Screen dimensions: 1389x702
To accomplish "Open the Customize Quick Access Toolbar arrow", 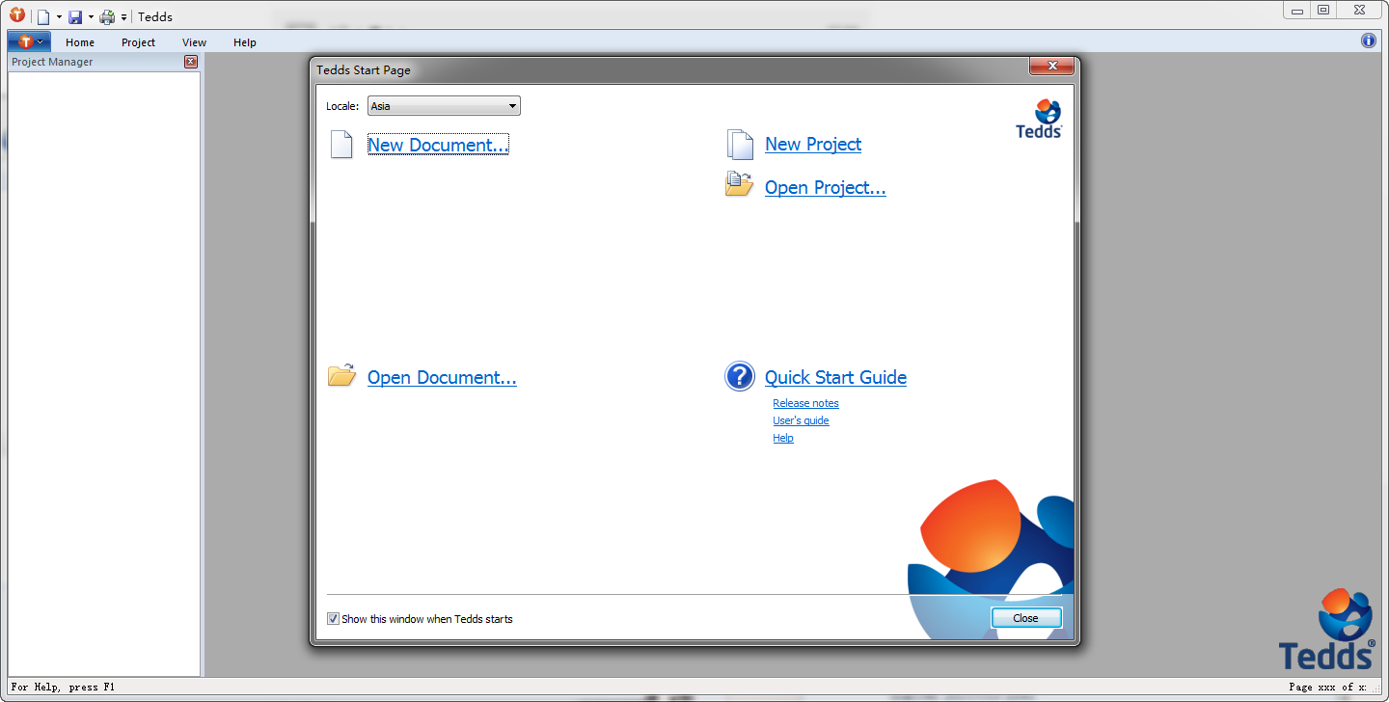I will [123, 17].
